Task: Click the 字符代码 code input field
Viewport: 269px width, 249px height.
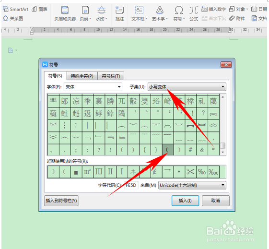Action: click(131, 185)
